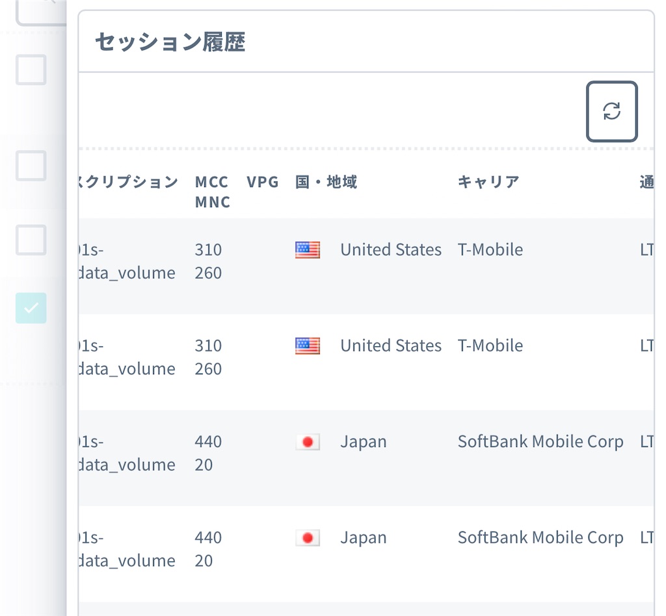Tick the third empty sidebar checkbox
The image size is (666, 616).
(31, 240)
